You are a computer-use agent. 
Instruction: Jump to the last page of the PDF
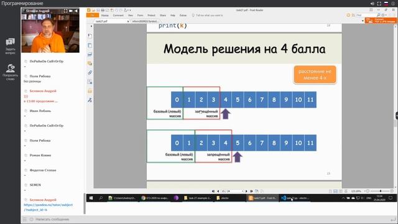[x=251, y=191]
